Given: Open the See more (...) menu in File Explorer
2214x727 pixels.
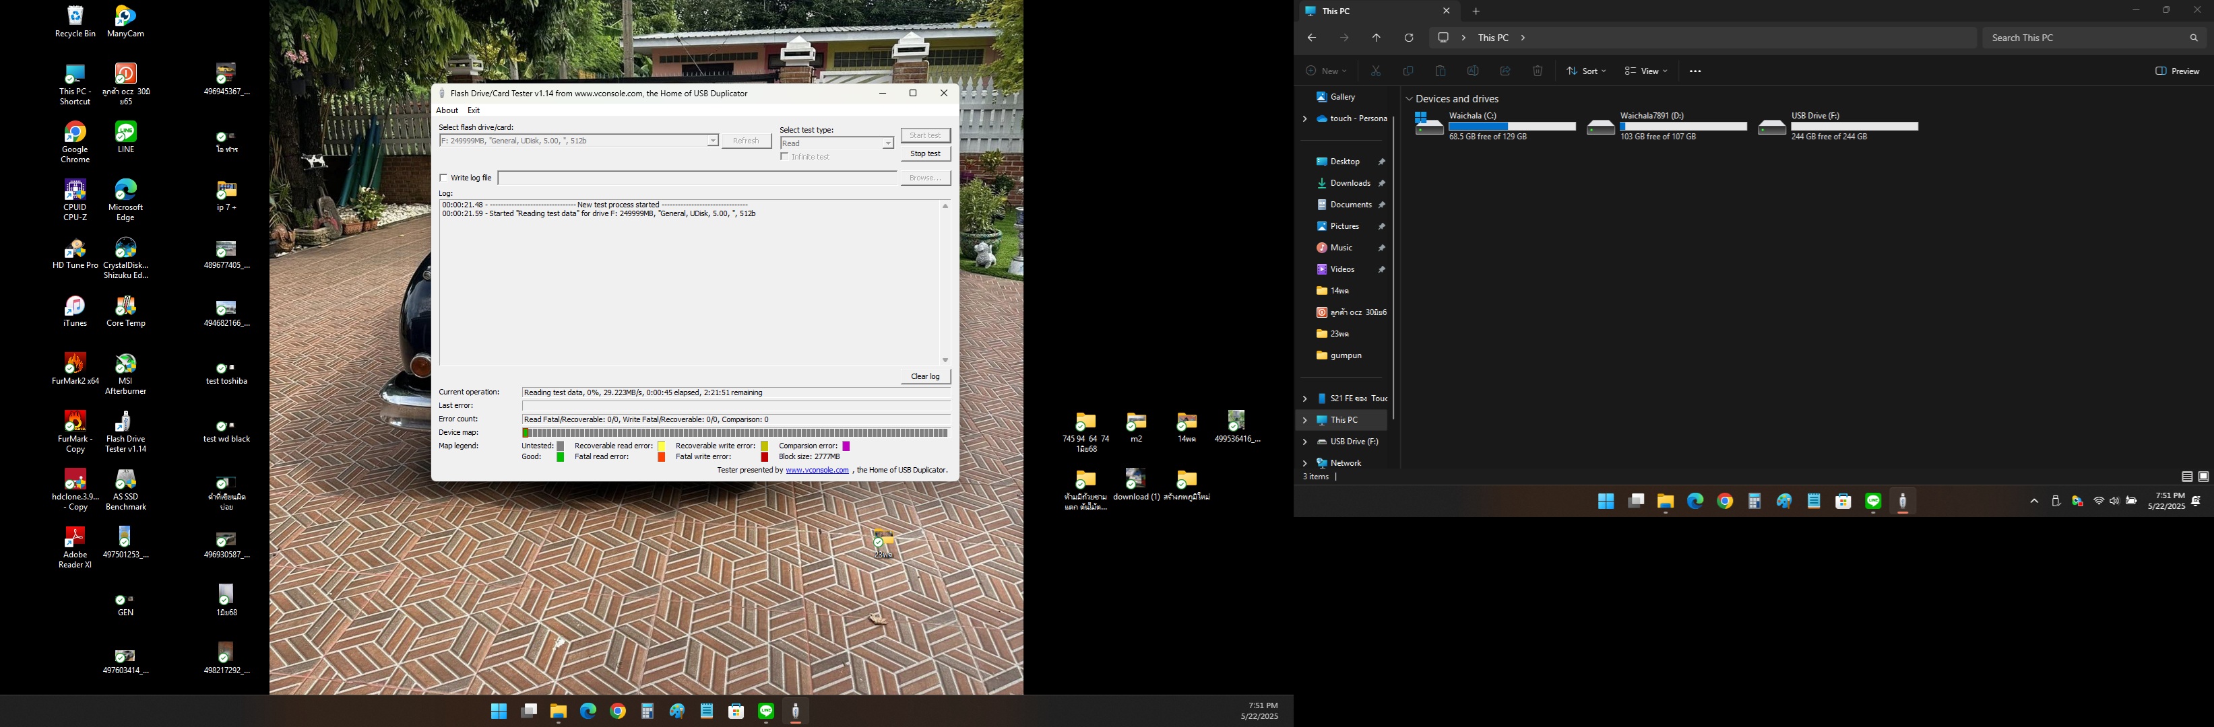Looking at the screenshot, I should [x=1695, y=71].
